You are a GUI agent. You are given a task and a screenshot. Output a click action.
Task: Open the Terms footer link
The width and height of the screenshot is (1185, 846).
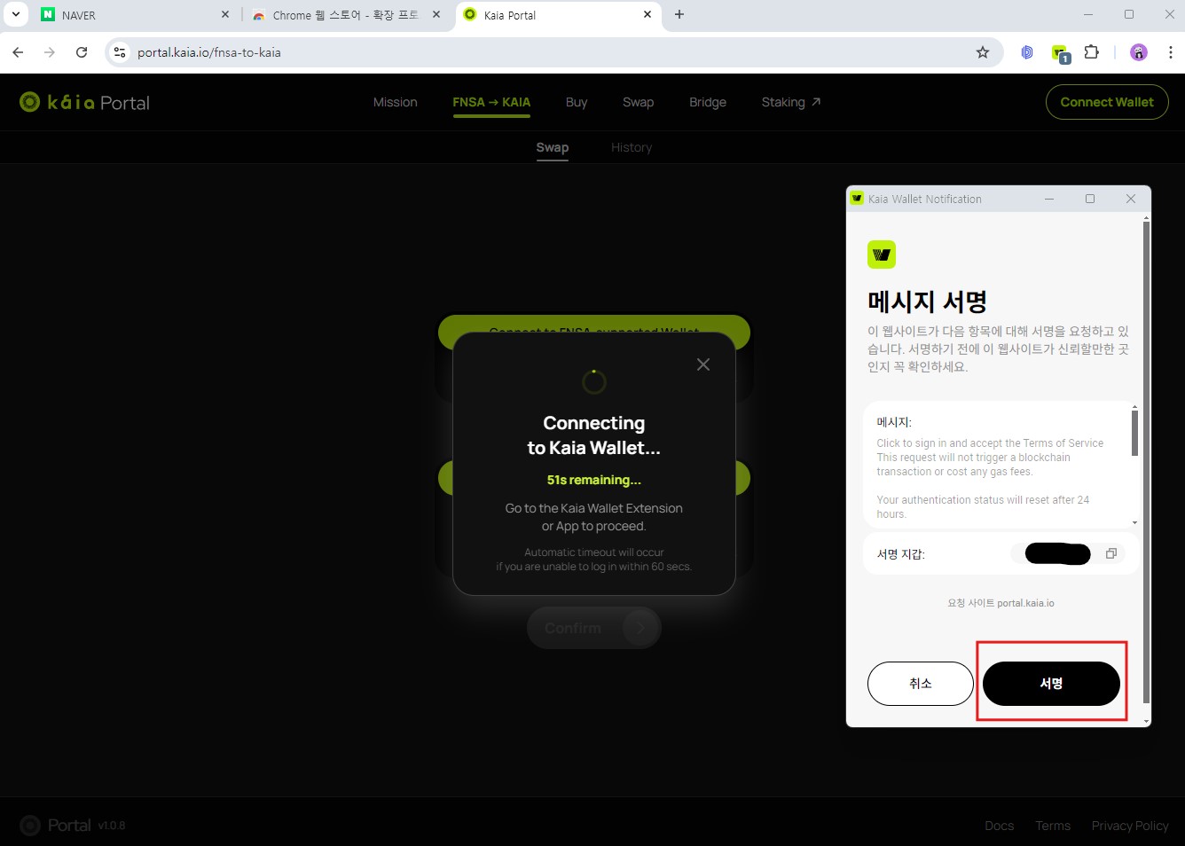point(1053,826)
